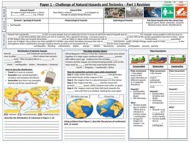191x143 pixels.
Task: Click the Present Day globe image
Action: pyautogui.click(x=110, y=108)
